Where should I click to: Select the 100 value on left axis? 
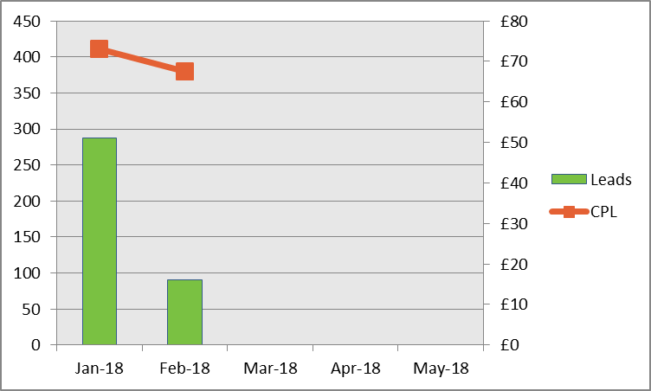point(29,272)
